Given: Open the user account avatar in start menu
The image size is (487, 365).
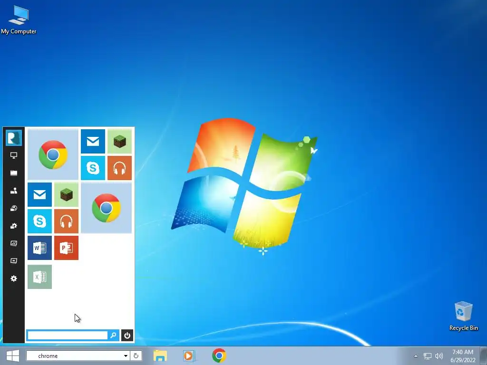Looking at the screenshot, I should [14, 138].
